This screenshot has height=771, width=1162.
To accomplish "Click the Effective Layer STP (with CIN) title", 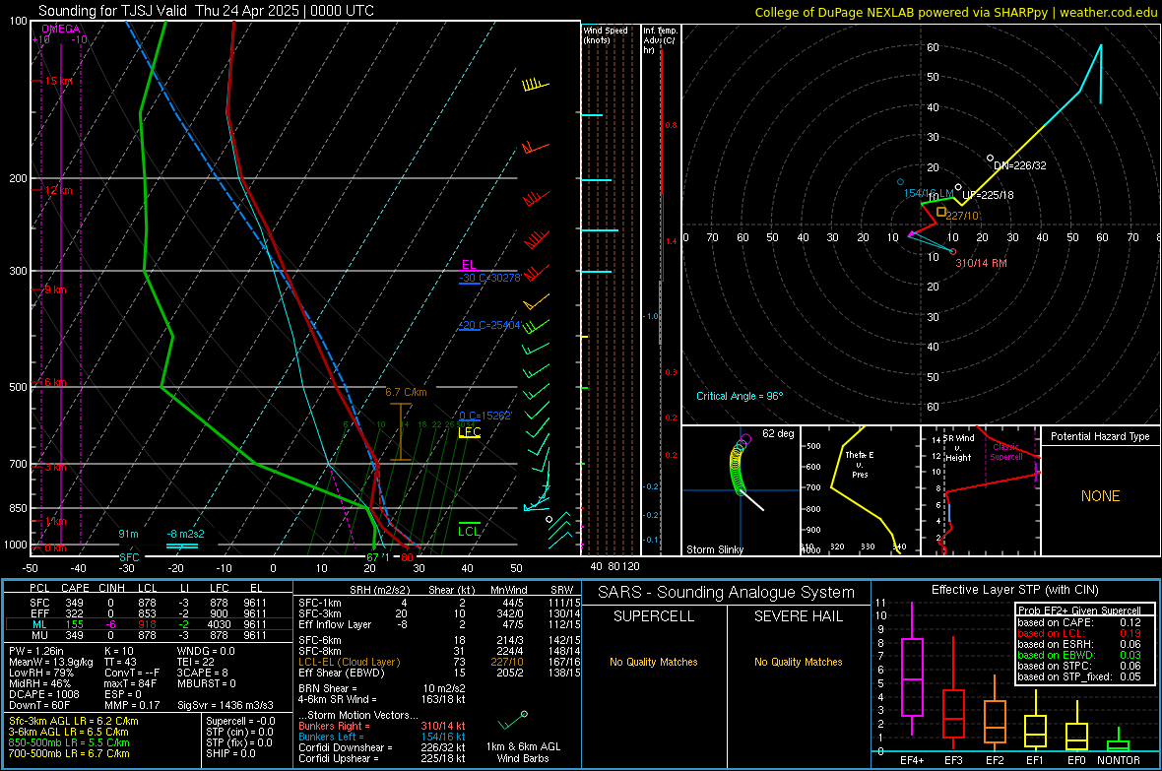I will [1015, 590].
